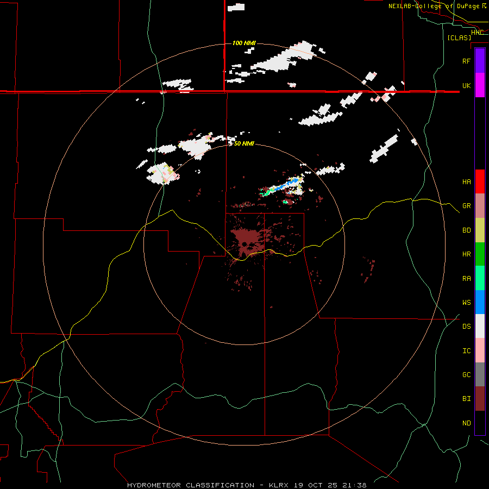This screenshot has width=489, height=489.
Task: Select the GR graupel color swatch
Action: 480,205
